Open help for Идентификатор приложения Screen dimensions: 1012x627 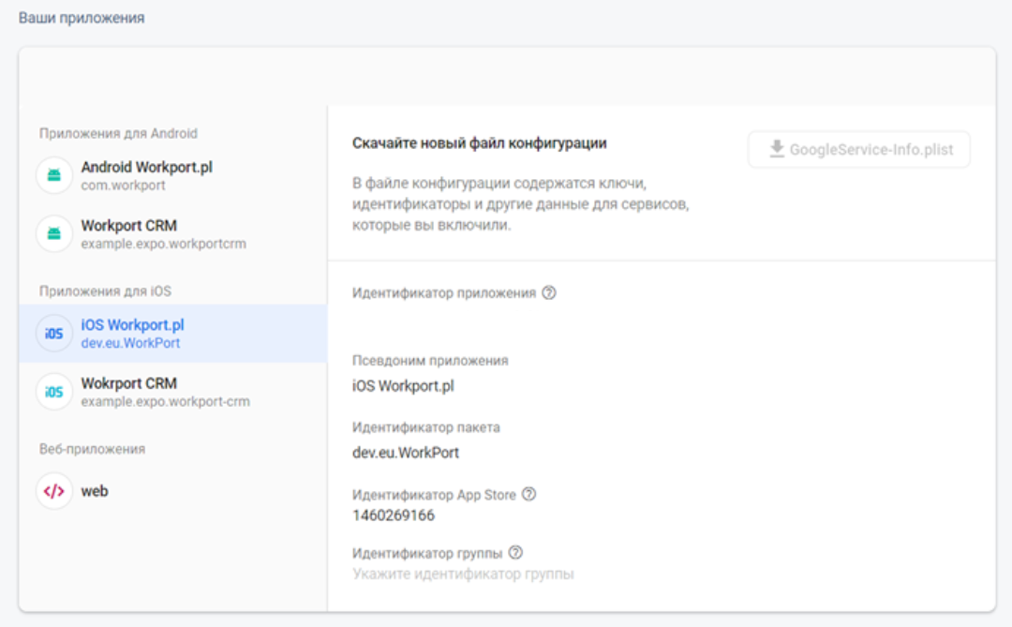tap(549, 292)
